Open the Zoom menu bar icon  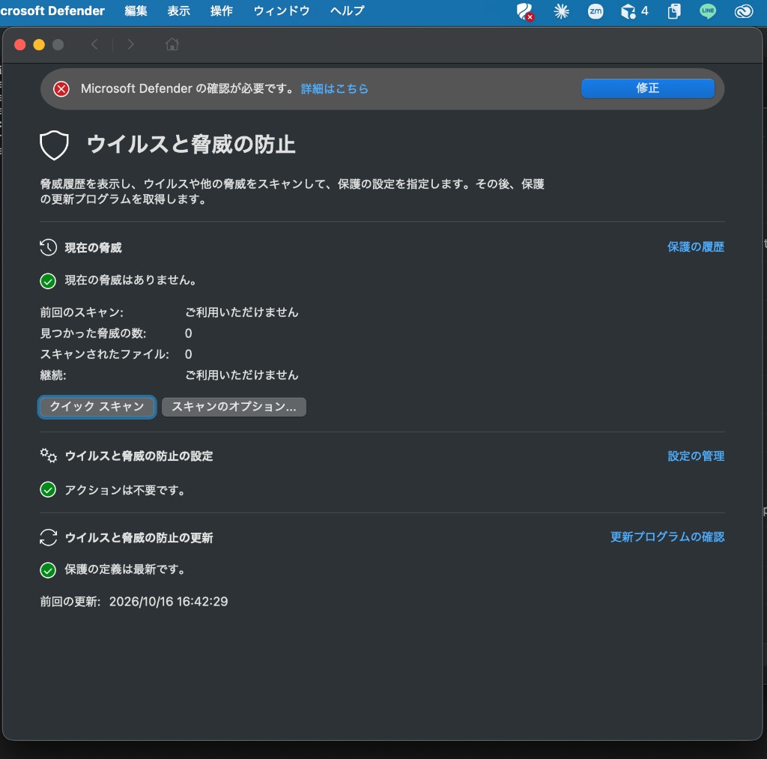(595, 10)
